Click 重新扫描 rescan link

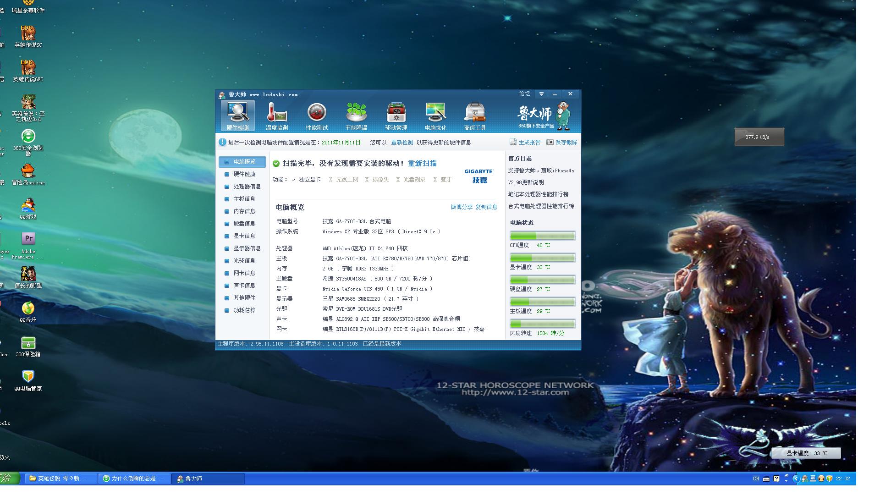coord(422,163)
